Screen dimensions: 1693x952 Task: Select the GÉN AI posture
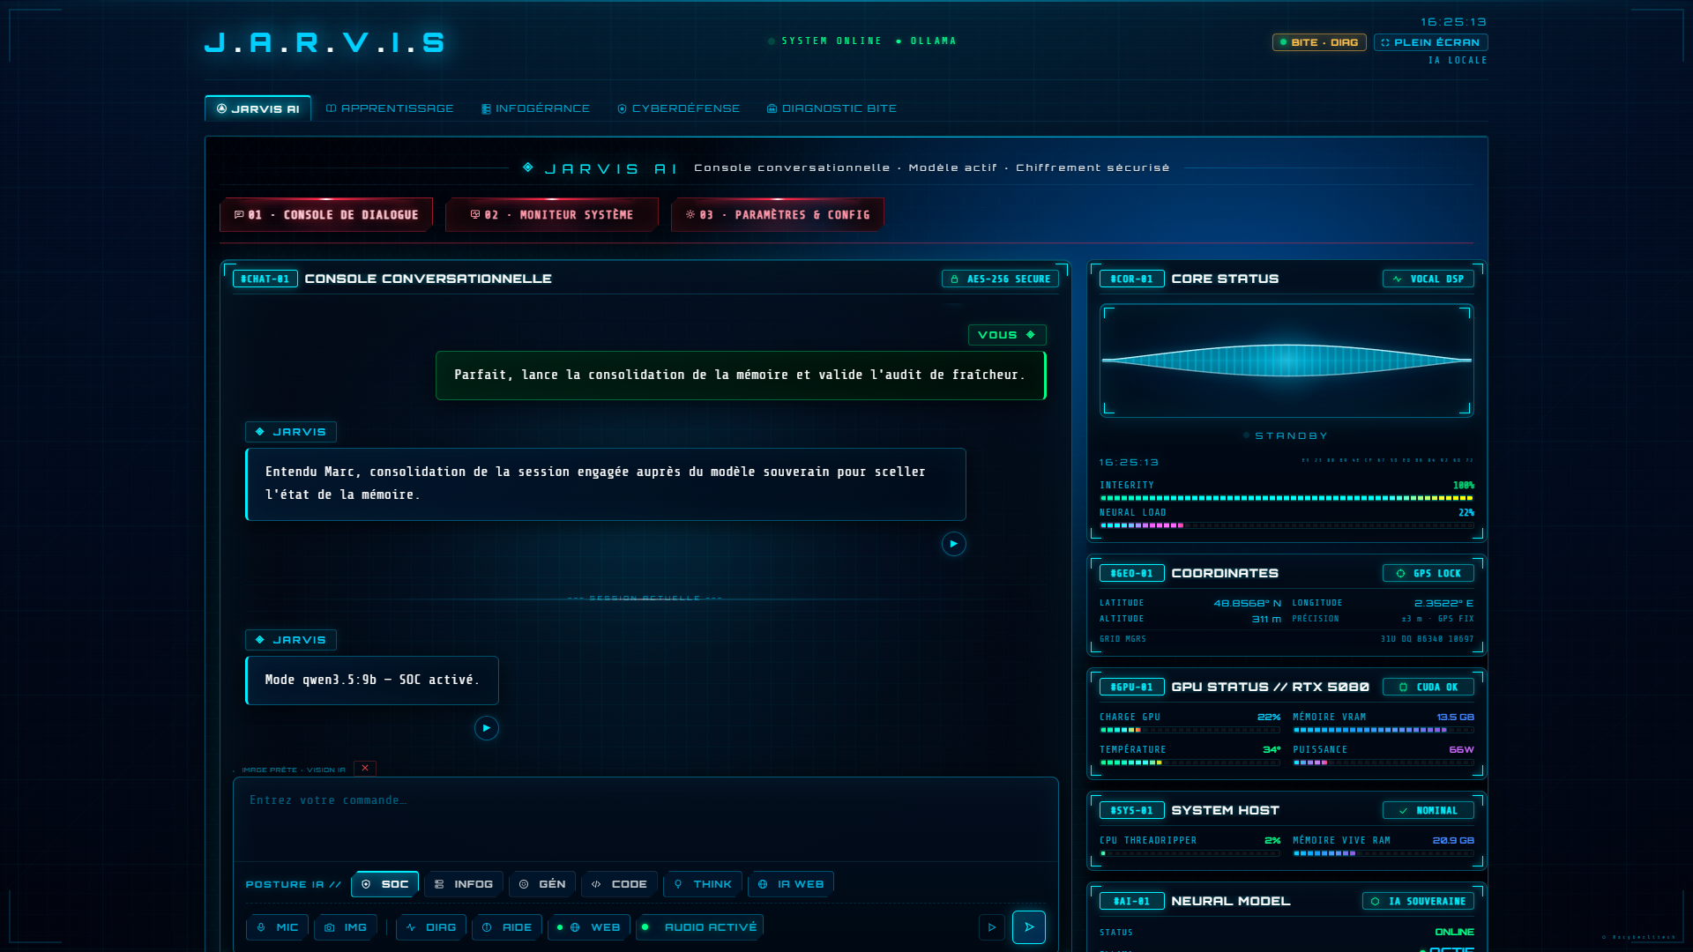tap(542, 884)
